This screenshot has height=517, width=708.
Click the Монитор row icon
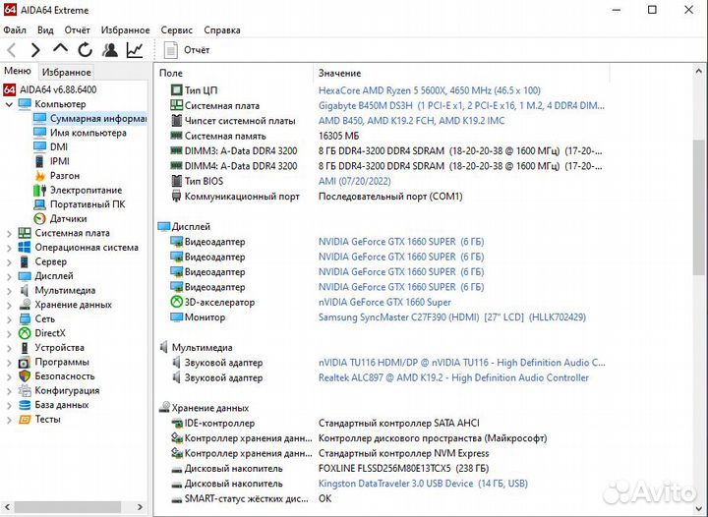pyautogui.click(x=176, y=317)
